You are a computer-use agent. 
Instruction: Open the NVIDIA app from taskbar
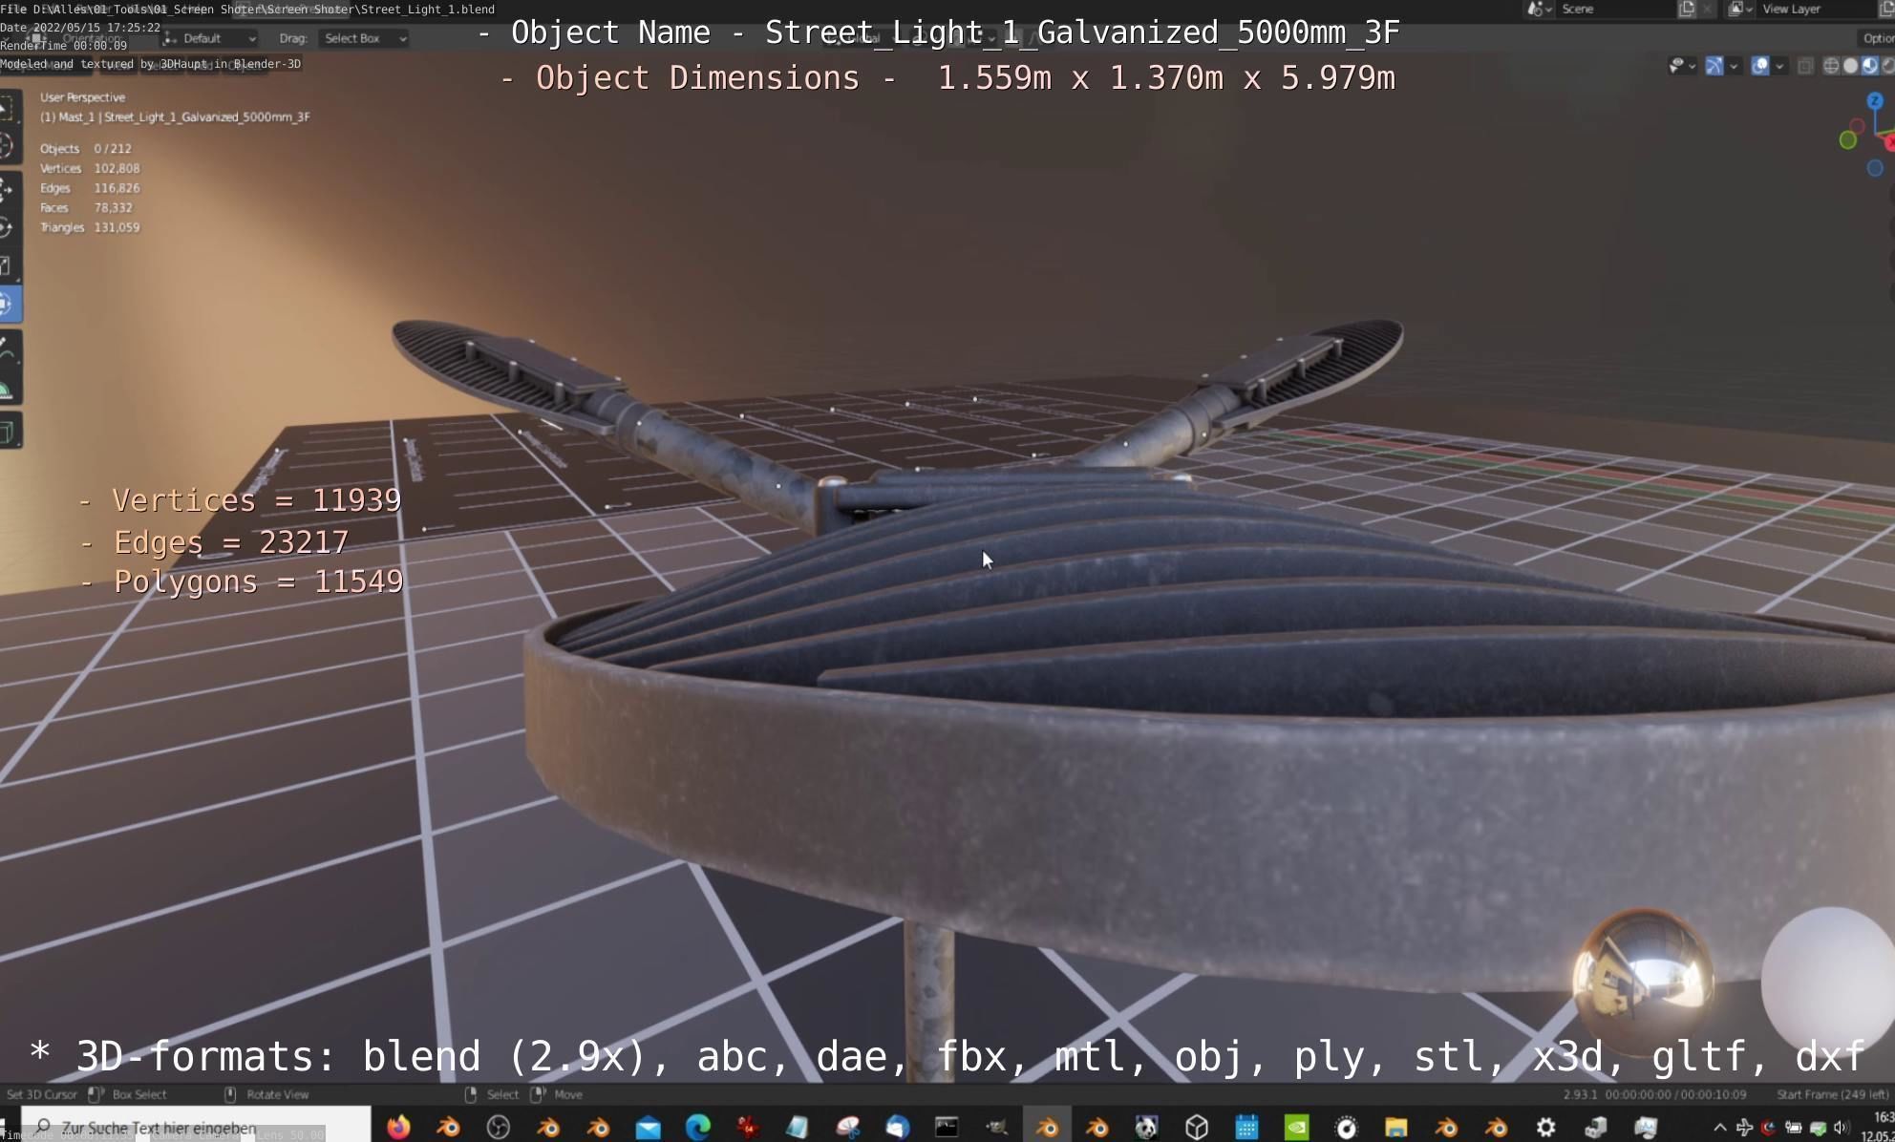click(1297, 1128)
